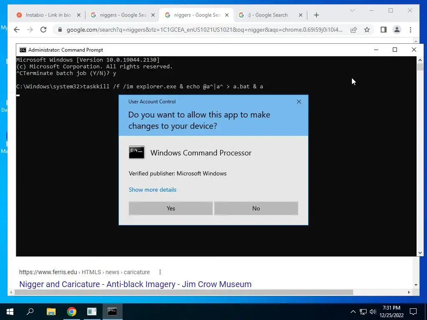The image size is (427, 320).
Task: Click the share this page icon in Chrome
Action: [354, 30]
